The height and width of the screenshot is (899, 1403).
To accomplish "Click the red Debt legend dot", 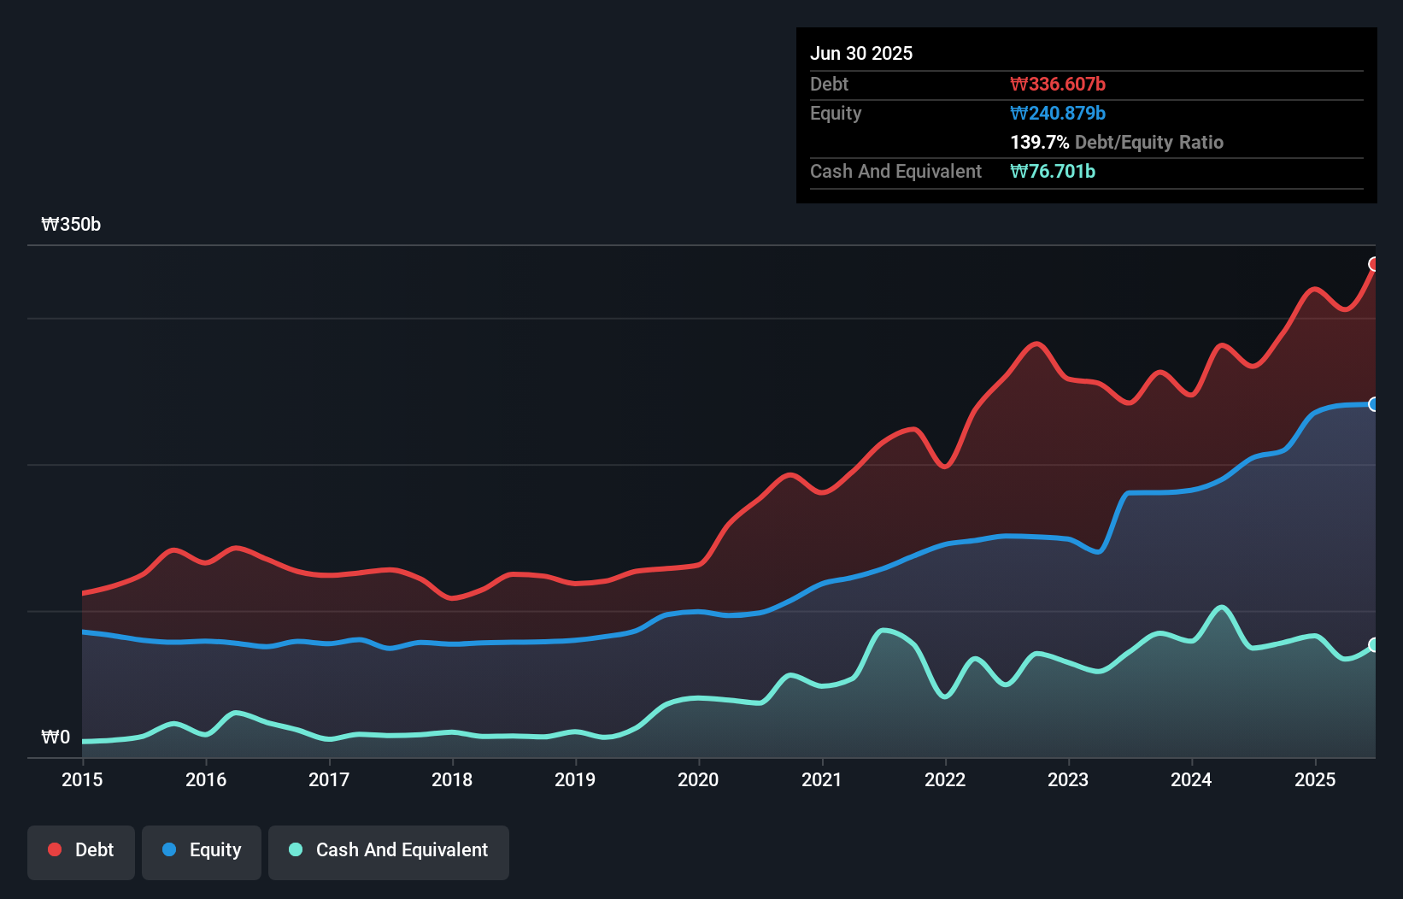I will (53, 849).
